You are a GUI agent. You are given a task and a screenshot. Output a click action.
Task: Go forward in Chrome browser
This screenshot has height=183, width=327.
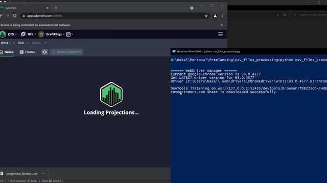coord(8,16)
